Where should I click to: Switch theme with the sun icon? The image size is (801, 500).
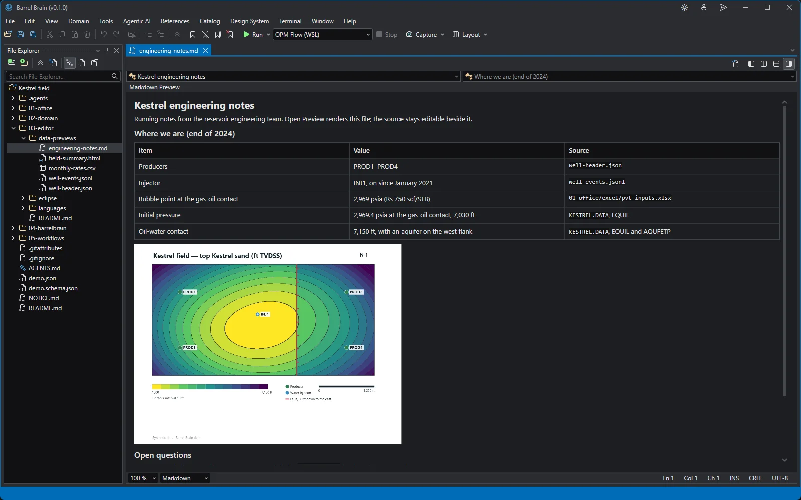click(x=685, y=7)
